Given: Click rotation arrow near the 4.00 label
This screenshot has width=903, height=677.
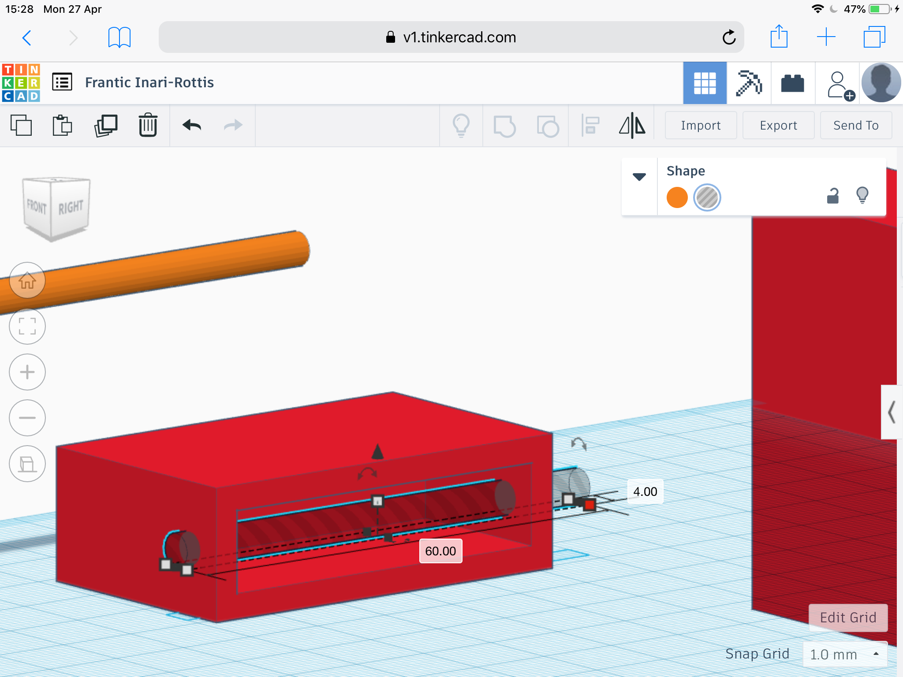Looking at the screenshot, I should [x=578, y=443].
